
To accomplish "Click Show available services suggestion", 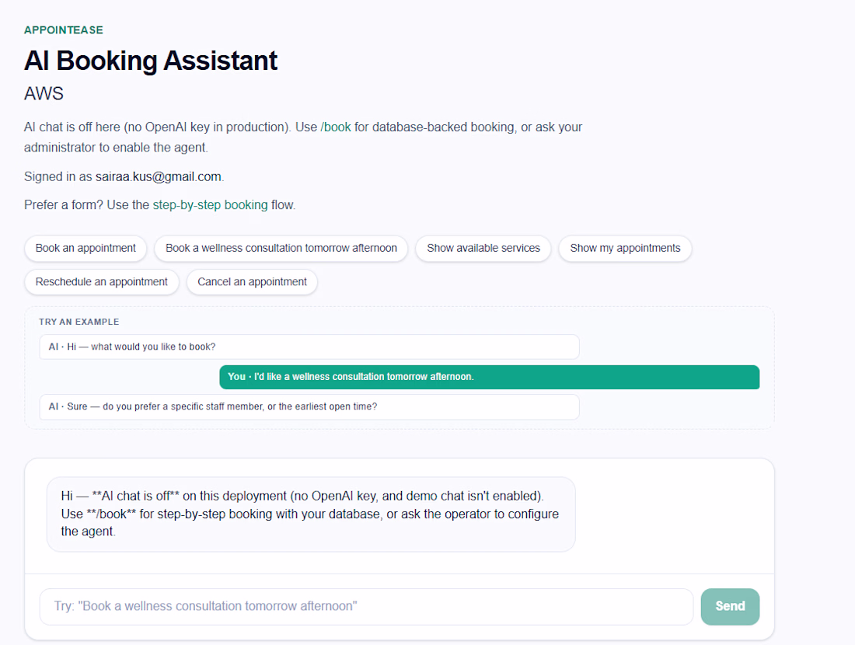I will [x=483, y=248].
